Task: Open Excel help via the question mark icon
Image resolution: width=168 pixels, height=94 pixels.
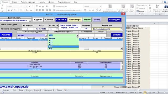Action: tap(165, 2)
